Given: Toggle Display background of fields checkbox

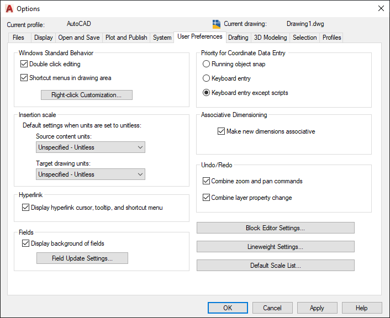Looking at the screenshot, I should [x=25, y=243].
